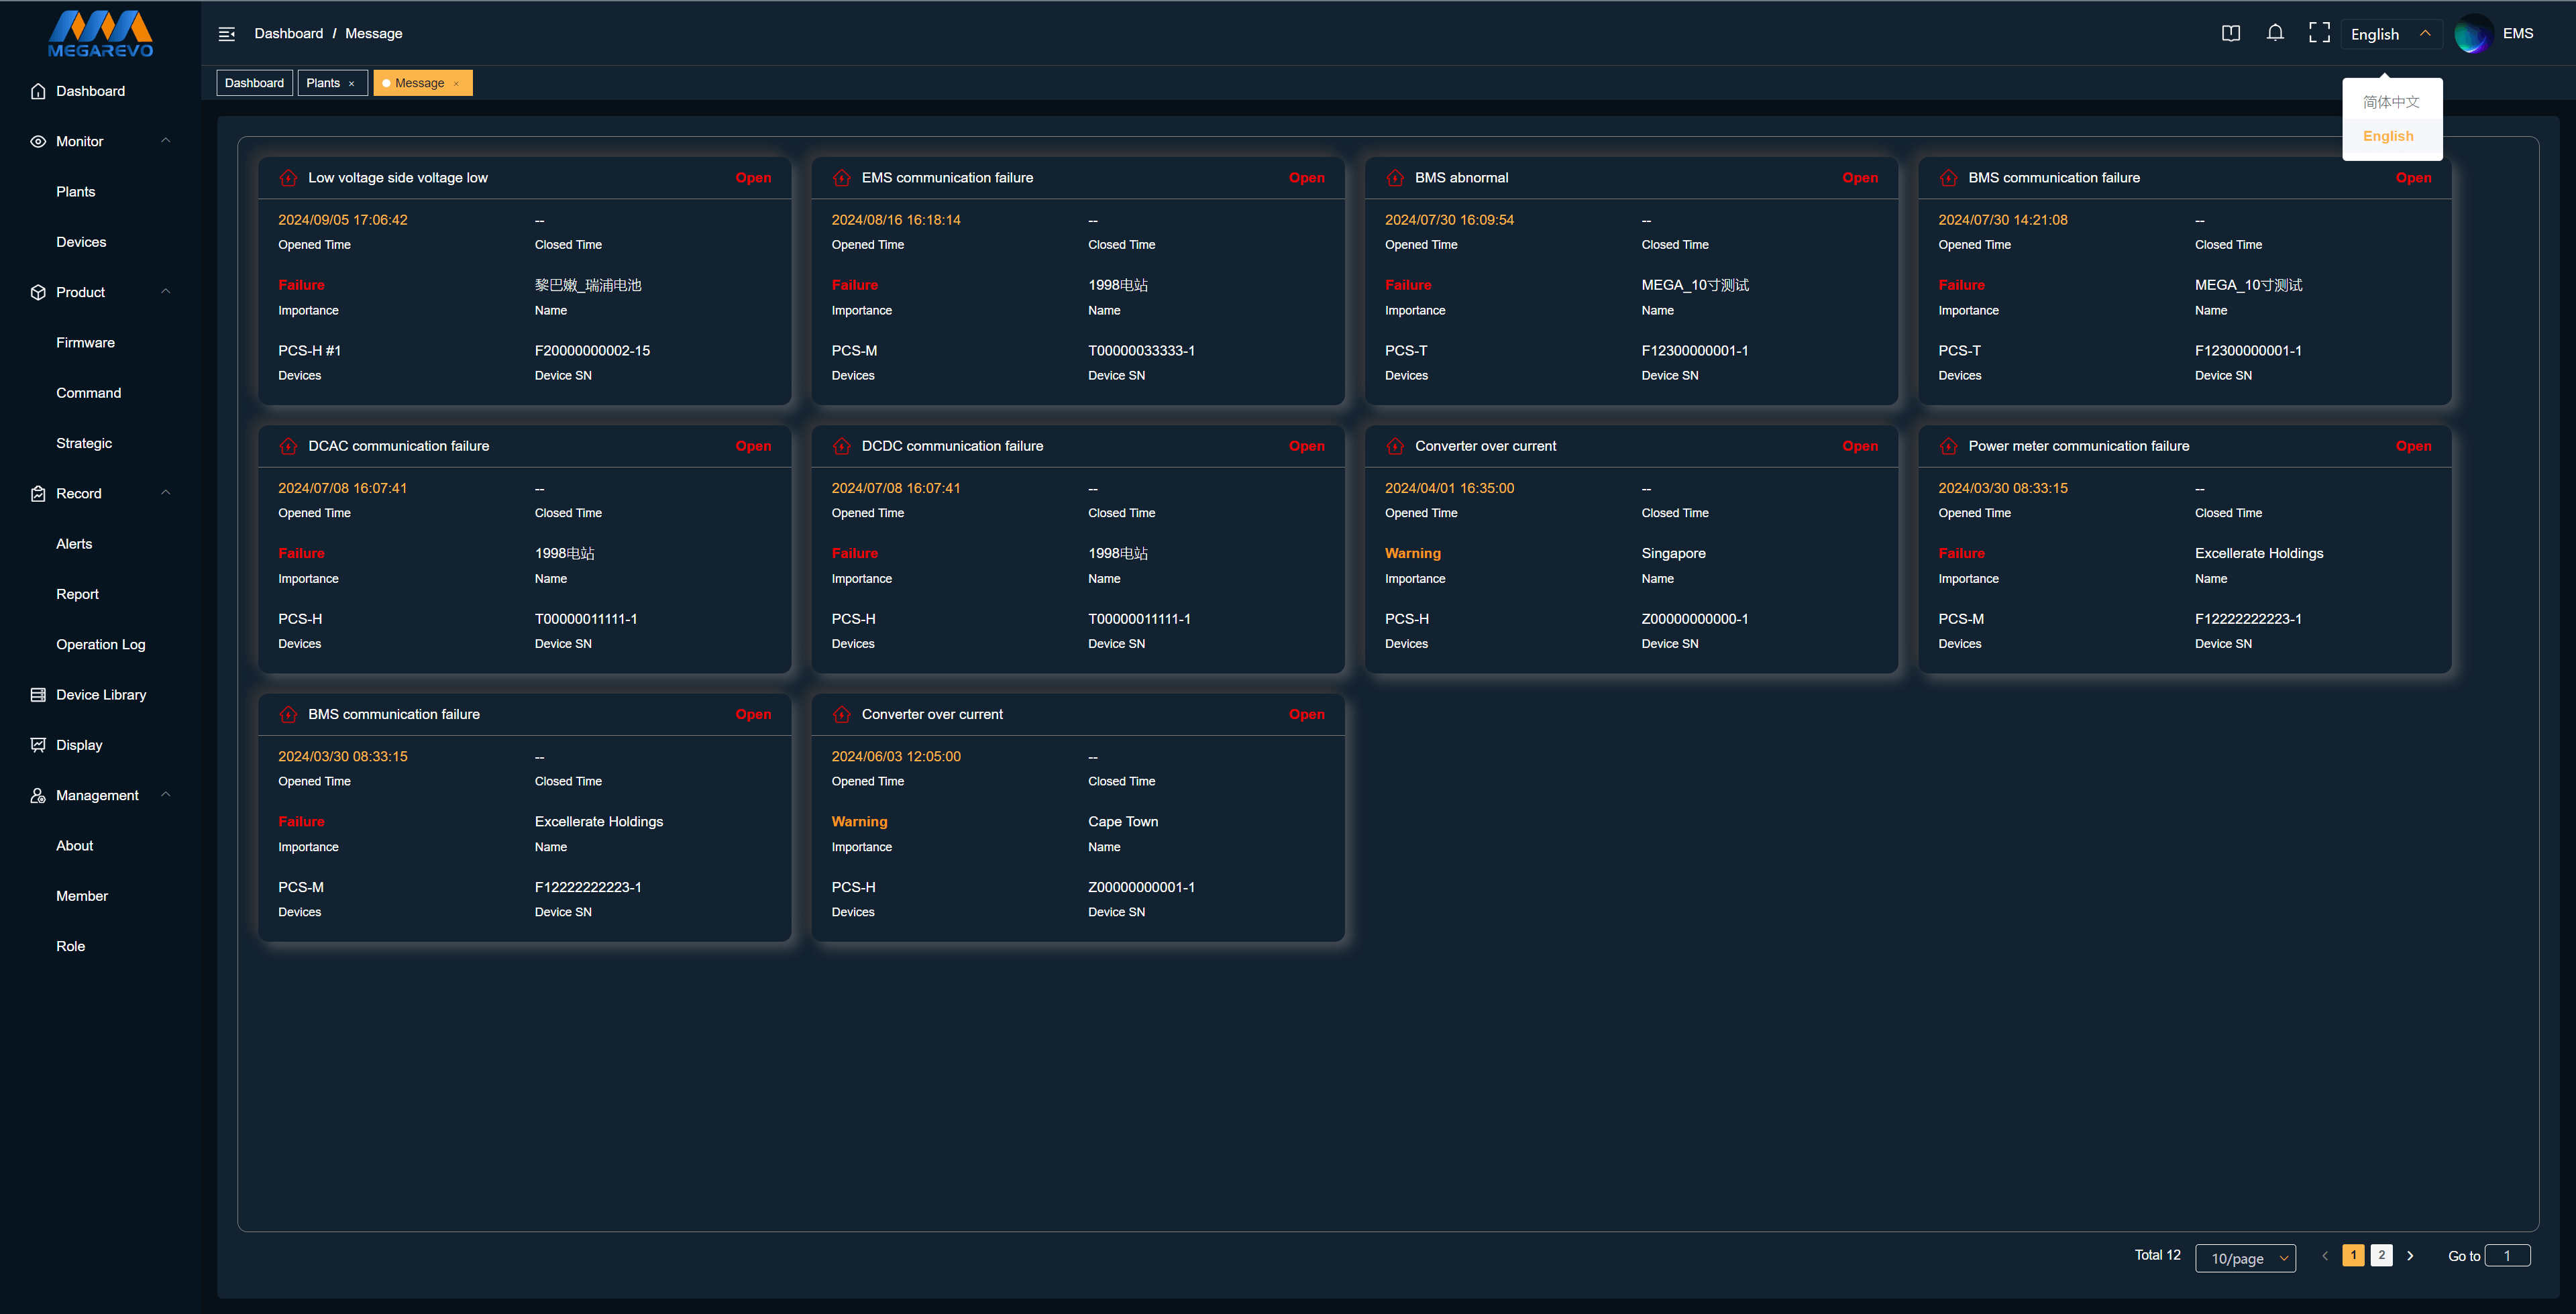Image resolution: width=2576 pixels, height=1314 pixels.
Task: Open Member in sidebar
Action: coord(82,896)
